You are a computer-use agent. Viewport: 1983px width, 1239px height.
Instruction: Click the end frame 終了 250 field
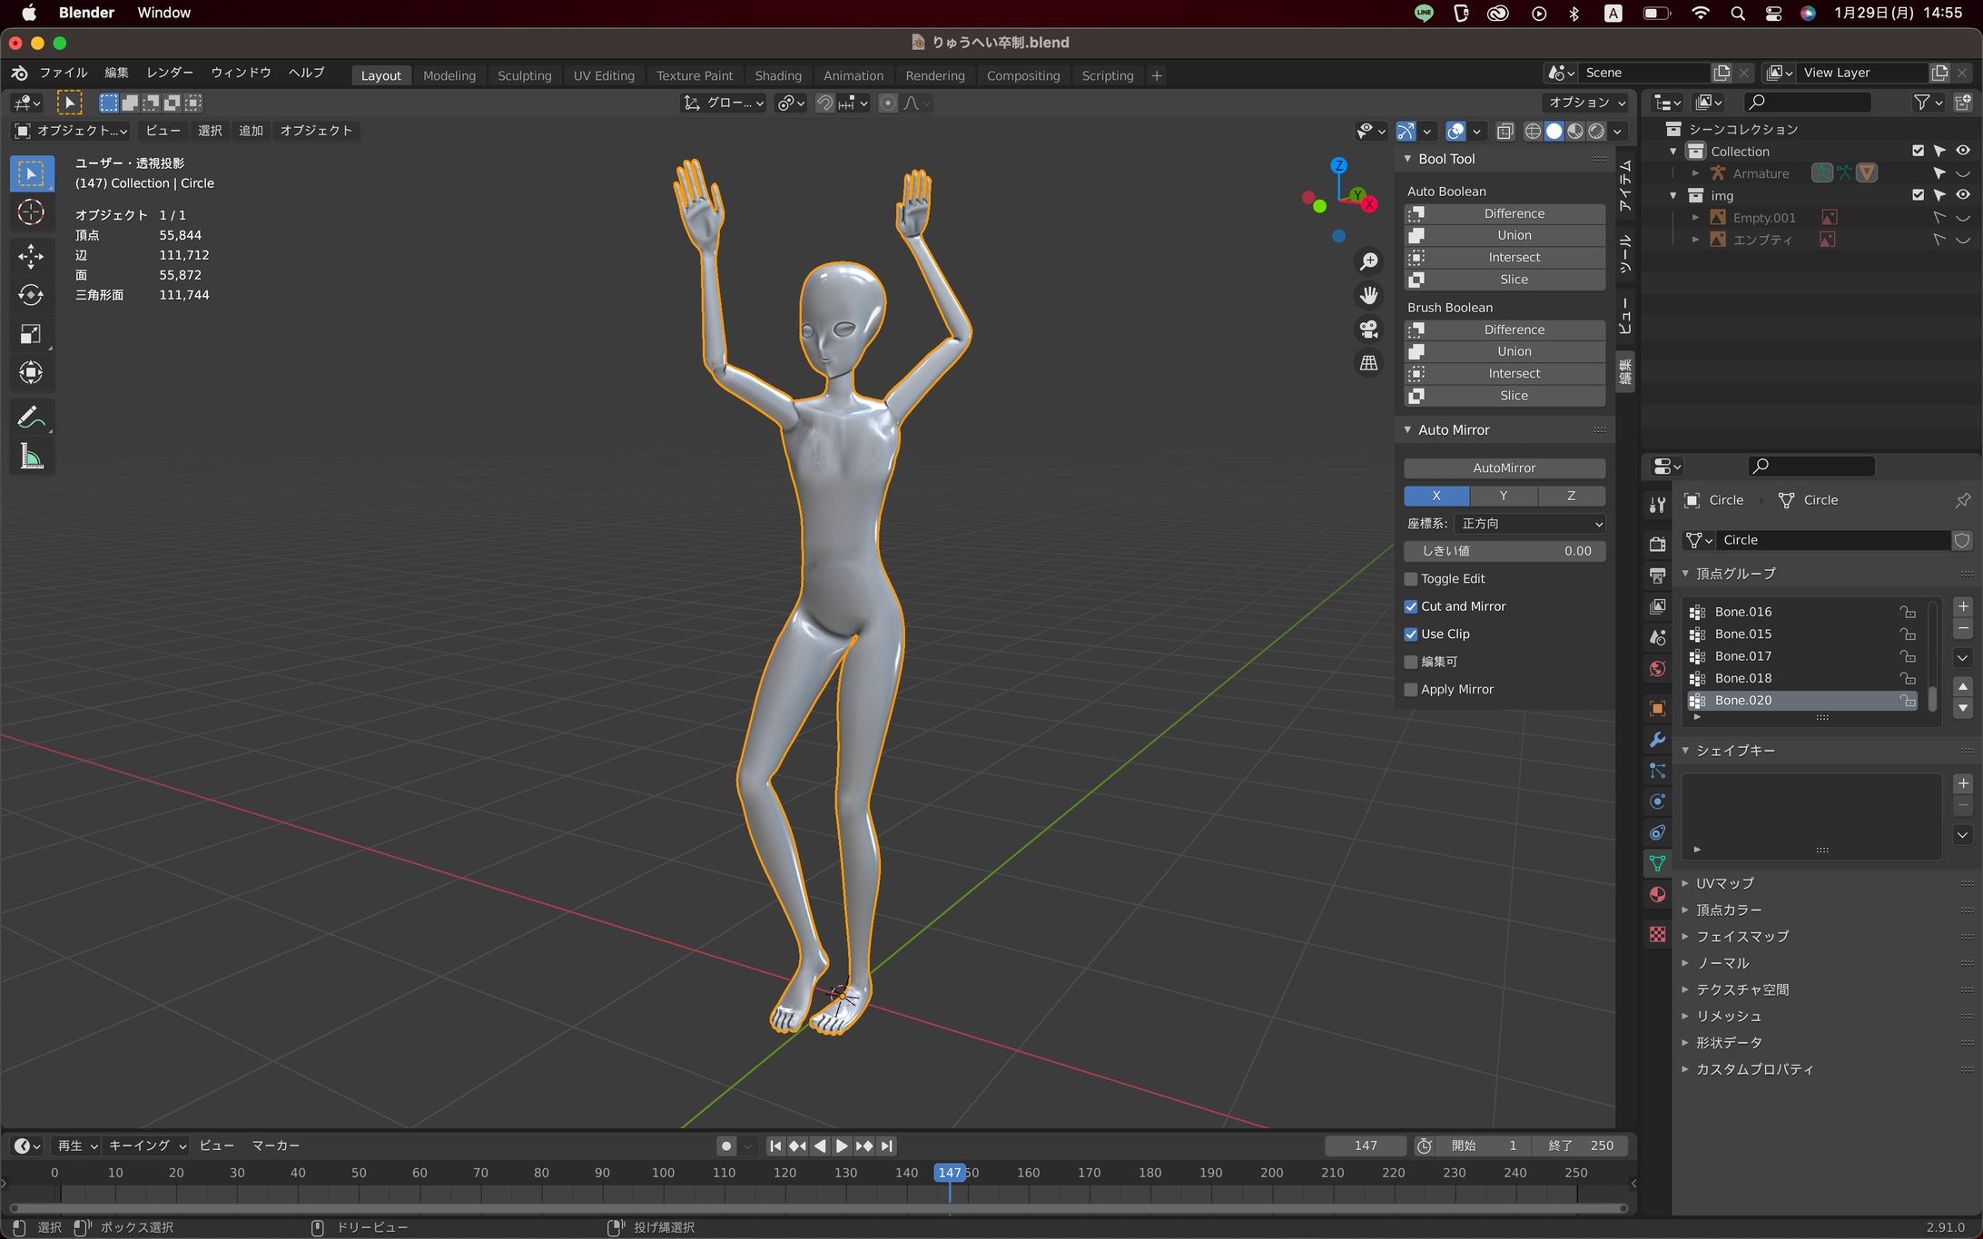[1580, 1146]
